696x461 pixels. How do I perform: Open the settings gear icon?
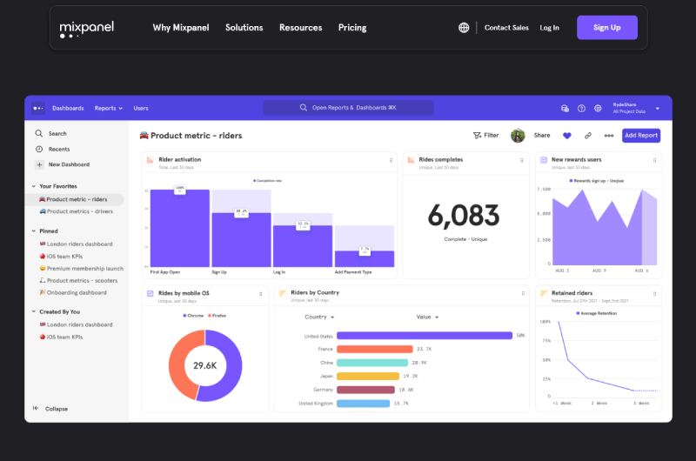pyautogui.click(x=598, y=108)
